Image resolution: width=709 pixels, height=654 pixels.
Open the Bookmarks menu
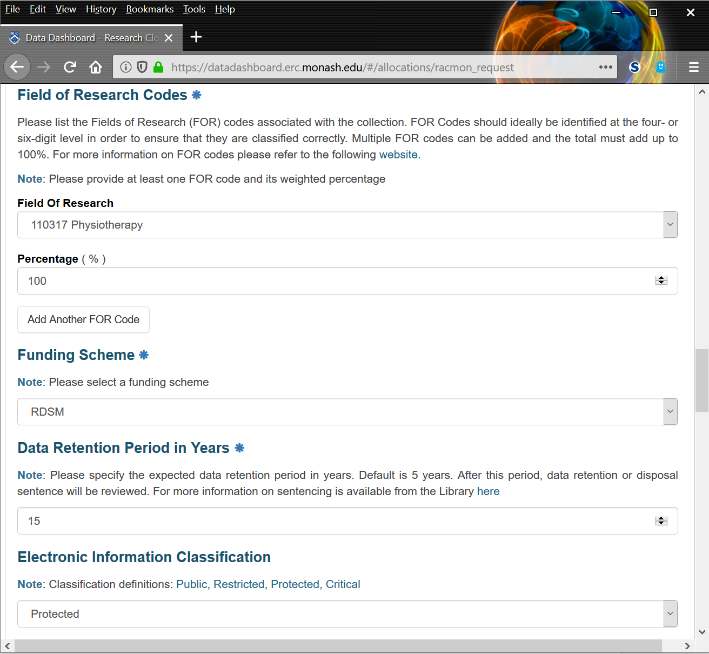pyautogui.click(x=150, y=9)
